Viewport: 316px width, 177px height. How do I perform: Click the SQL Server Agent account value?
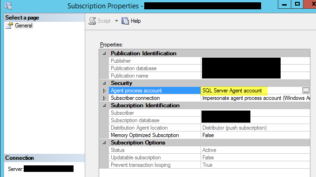232,91
